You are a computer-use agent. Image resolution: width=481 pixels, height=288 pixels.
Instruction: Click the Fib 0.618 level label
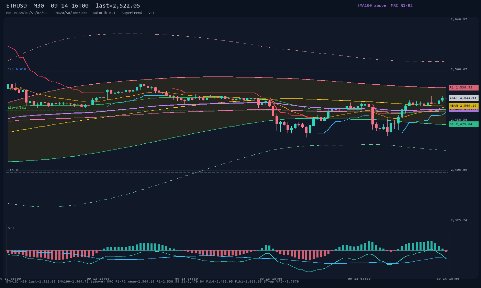(x=17, y=69)
